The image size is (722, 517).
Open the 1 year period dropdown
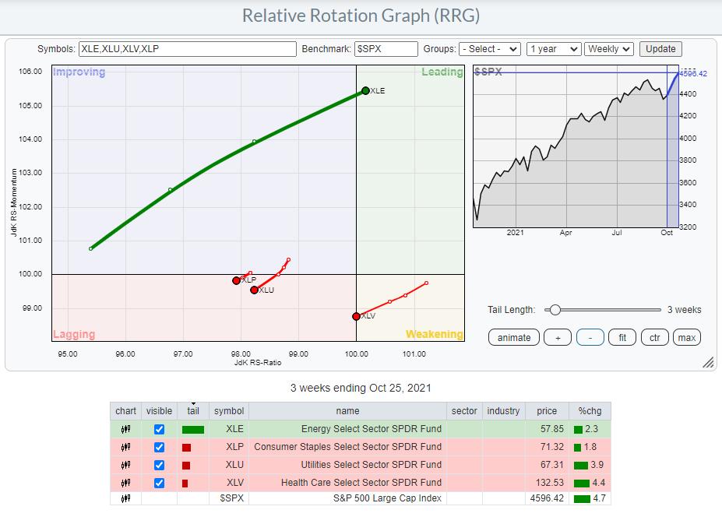[553, 48]
